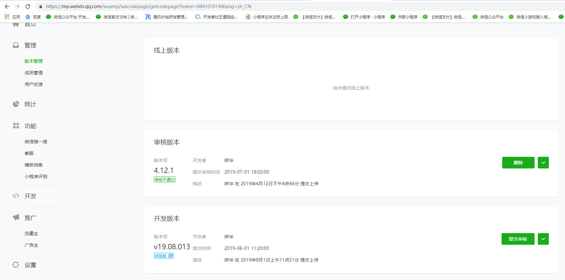Open the 腾讯外包研发管理 bookmark
Viewport: 565px width, 280px height.
click(167, 17)
